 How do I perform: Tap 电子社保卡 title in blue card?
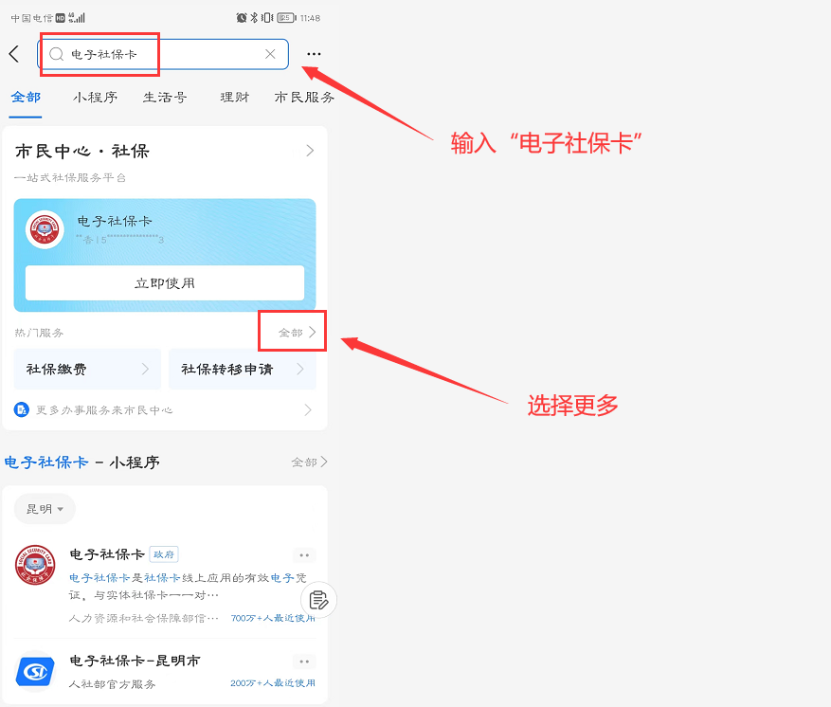pyautogui.click(x=115, y=221)
